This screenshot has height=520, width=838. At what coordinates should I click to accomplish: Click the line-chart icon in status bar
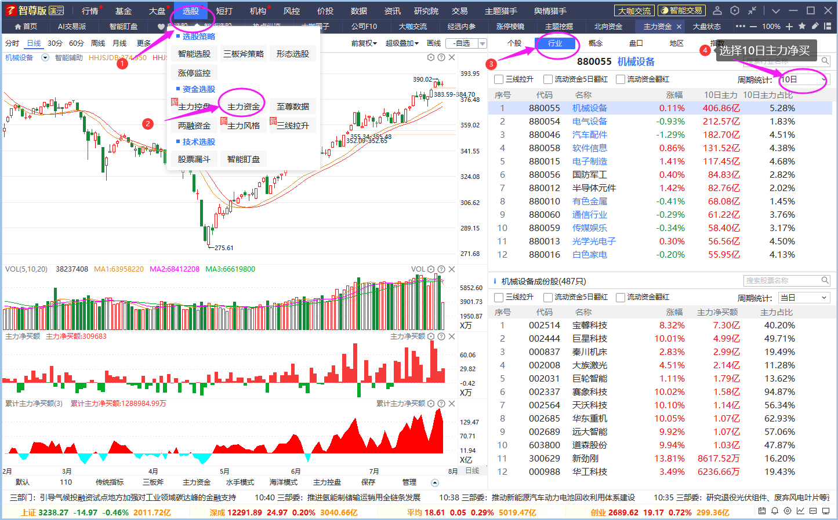(x=800, y=511)
